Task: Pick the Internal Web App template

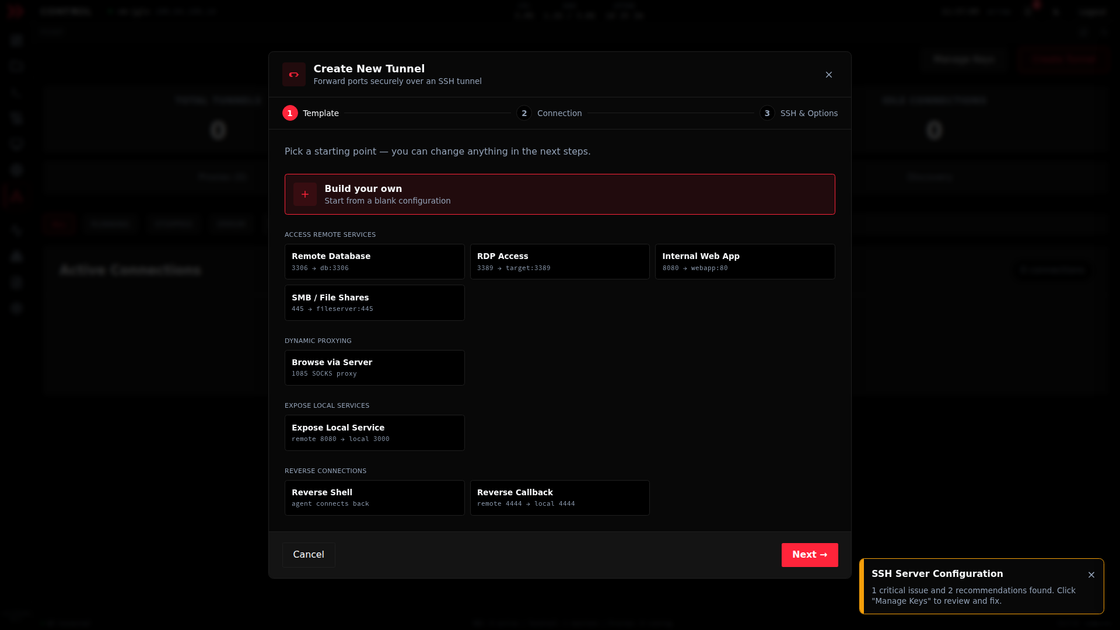Action: 745,261
